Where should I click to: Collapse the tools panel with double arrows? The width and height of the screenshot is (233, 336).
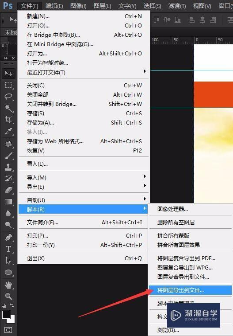pyautogui.click(x=6, y=58)
